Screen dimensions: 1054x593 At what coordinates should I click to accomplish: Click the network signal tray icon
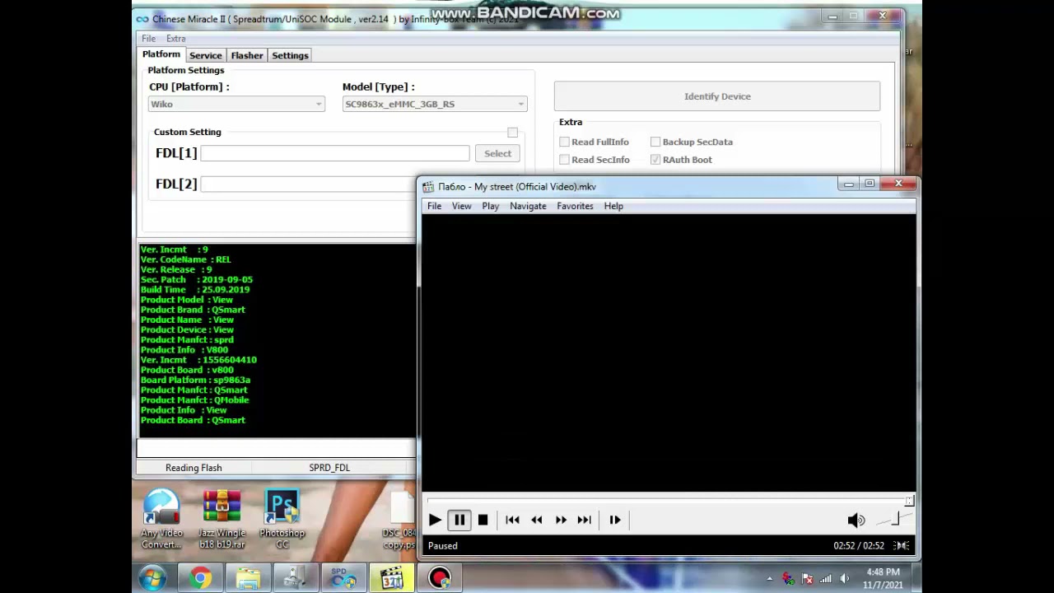[826, 578]
